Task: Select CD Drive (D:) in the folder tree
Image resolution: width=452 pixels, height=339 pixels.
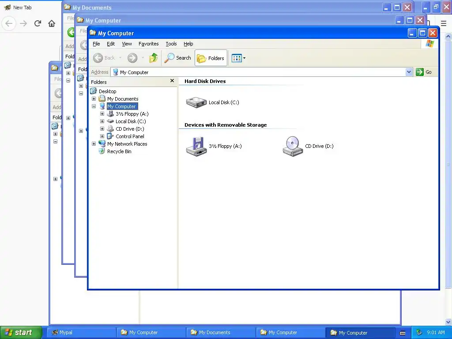Action: click(130, 129)
